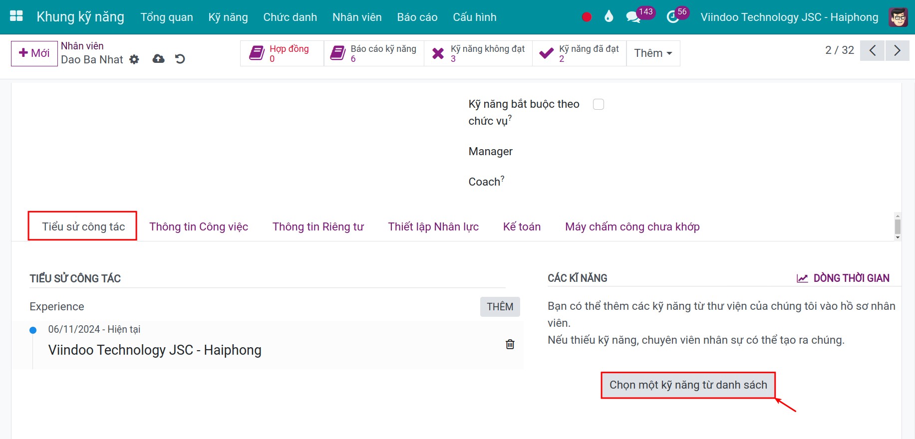Open the Báo cáo menu
This screenshot has height=439, width=915.
(x=417, y=17)
